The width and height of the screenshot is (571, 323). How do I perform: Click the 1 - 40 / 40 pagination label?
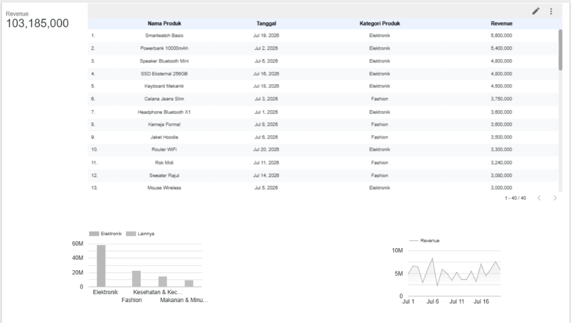[x=515, y=198]
